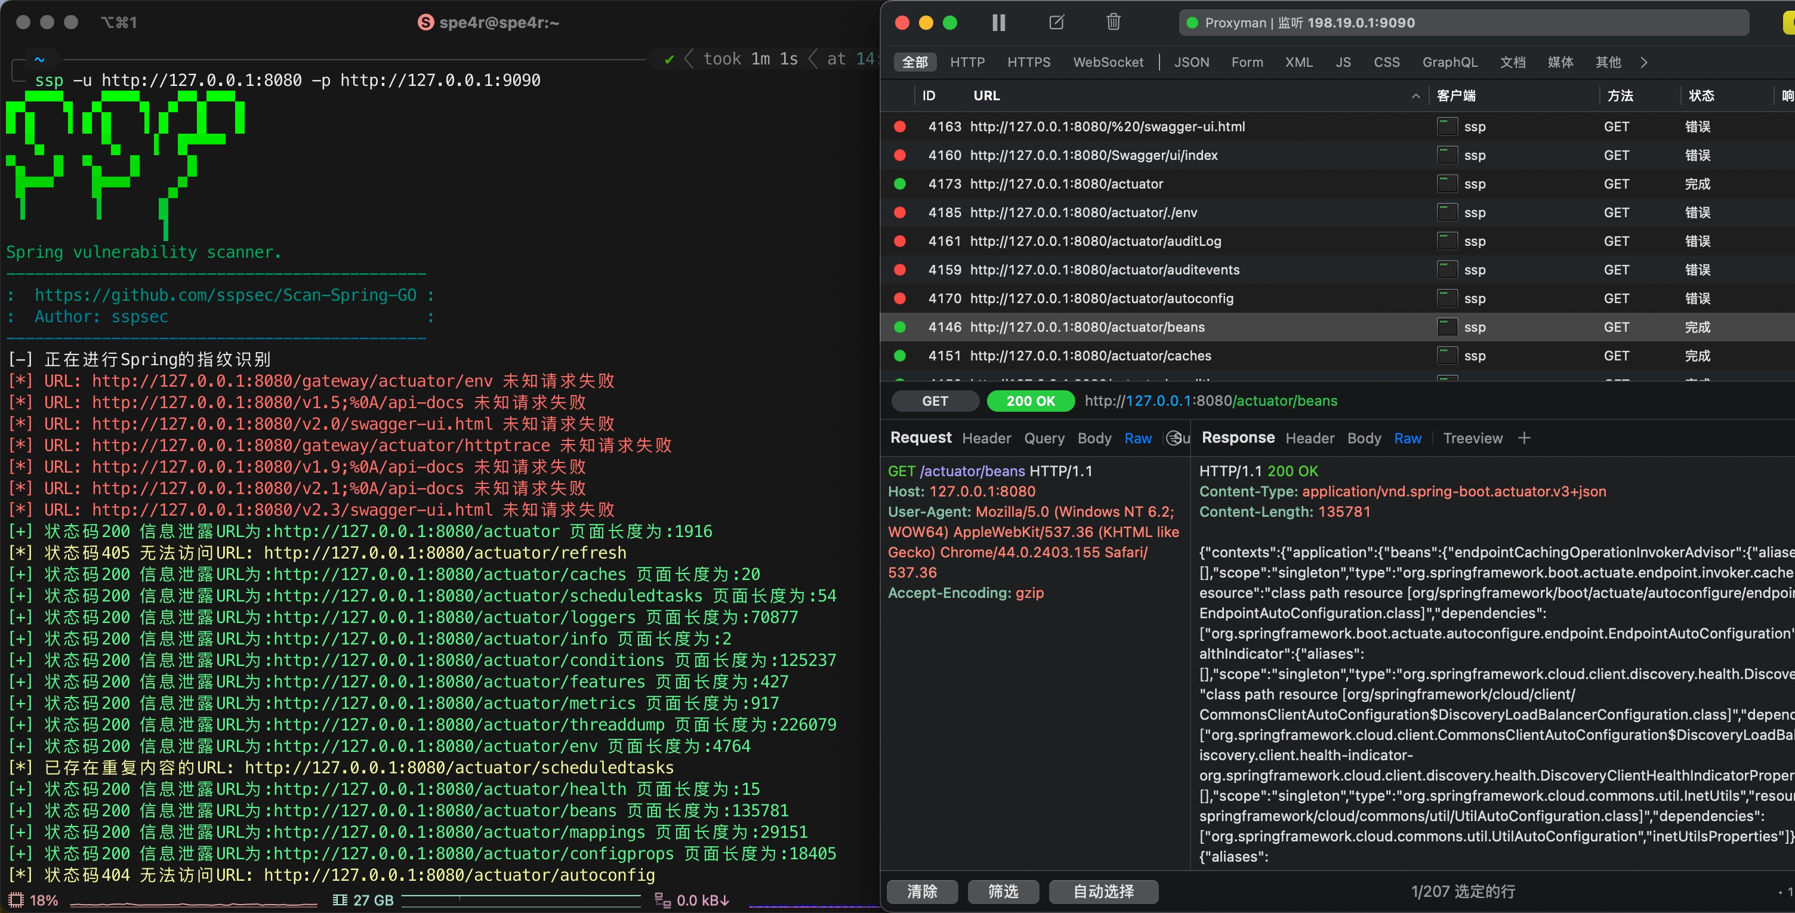Open Request Query tab

coord(1044,439)
